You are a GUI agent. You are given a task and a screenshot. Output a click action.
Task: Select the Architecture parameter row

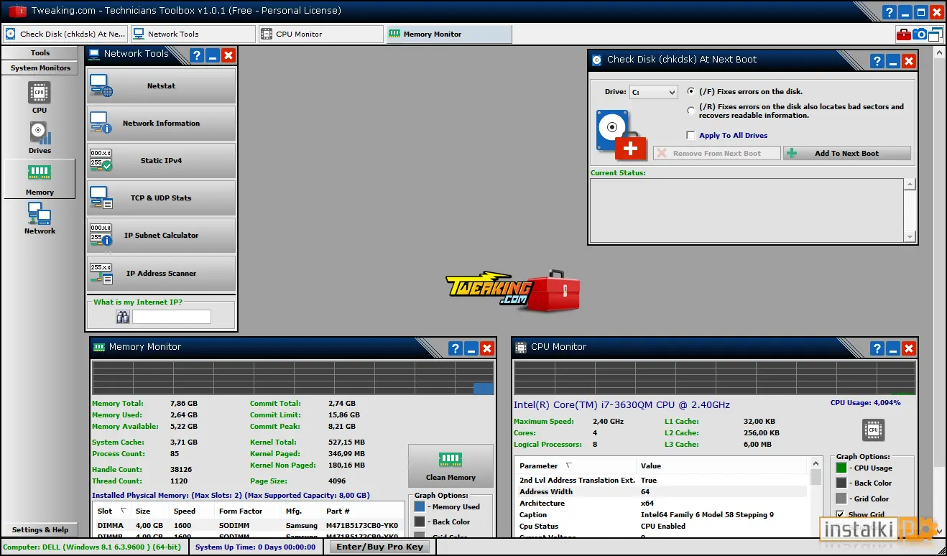pos(662,504)
